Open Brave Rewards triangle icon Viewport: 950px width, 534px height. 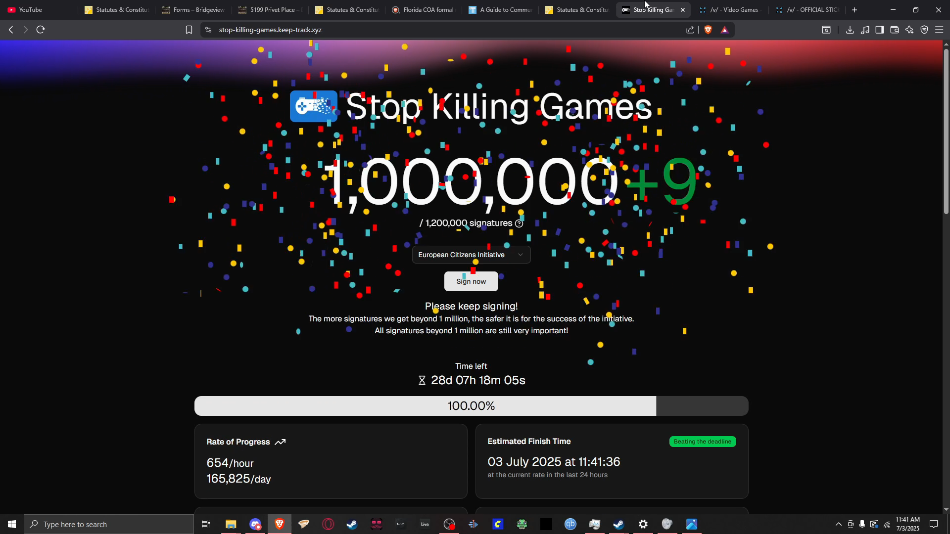[725, 30]
